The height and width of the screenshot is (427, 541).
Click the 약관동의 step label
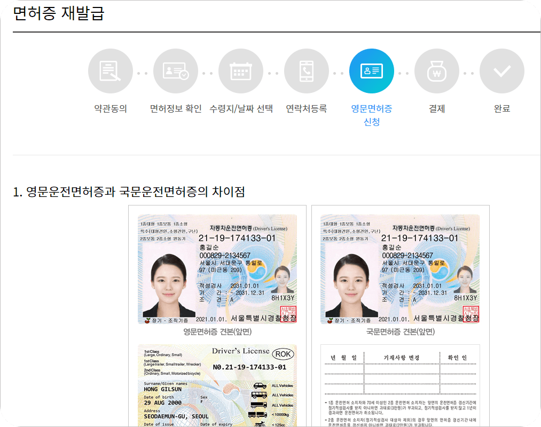[x=111, y=109]
